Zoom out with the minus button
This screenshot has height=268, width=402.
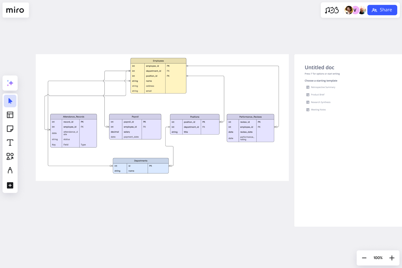364,258
